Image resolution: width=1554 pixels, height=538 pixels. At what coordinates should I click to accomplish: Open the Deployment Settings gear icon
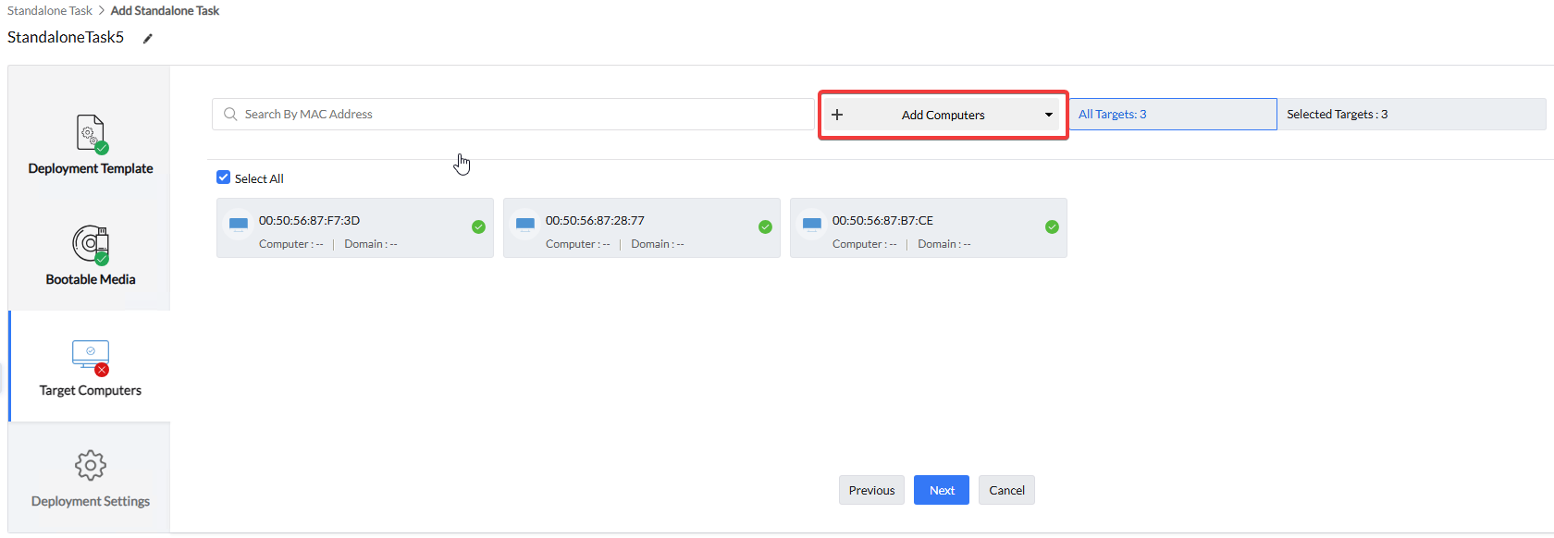pyautogui.click(x=91, y=465)
